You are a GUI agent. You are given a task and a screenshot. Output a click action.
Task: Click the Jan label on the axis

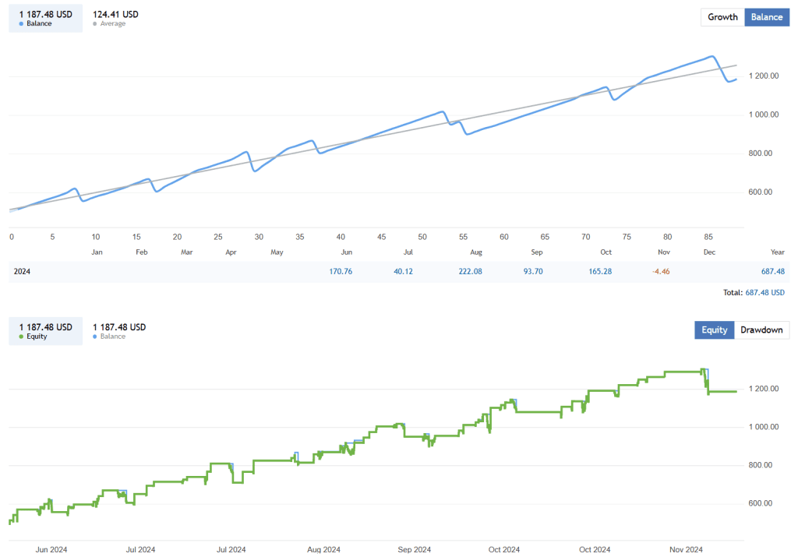click(97, 252)
